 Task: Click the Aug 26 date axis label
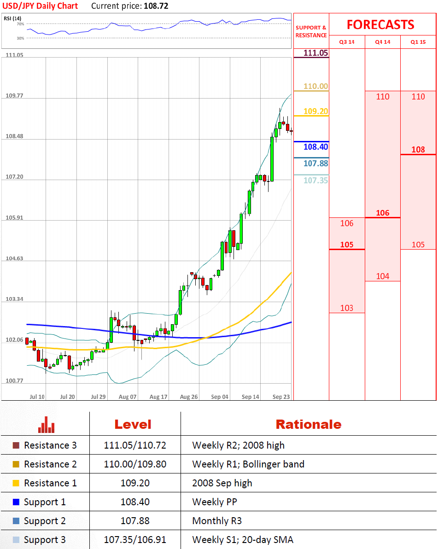tap(189, 397)
